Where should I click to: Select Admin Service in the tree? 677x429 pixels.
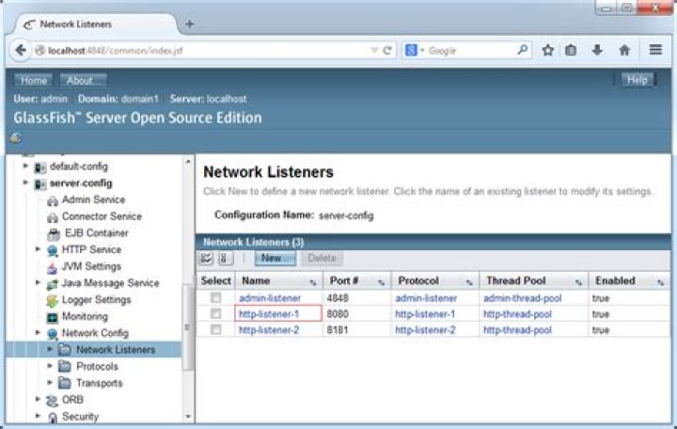click(93, 199)
